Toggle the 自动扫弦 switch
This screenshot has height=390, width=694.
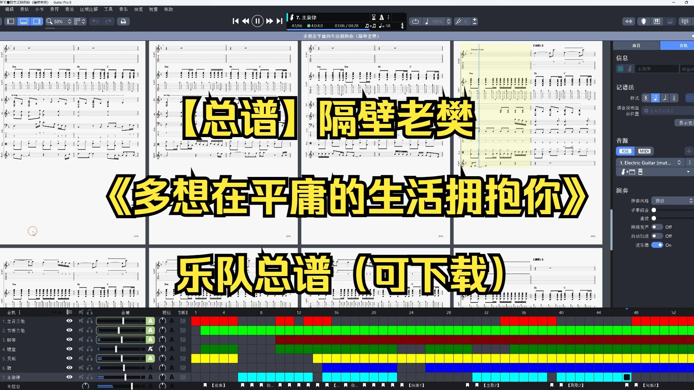pos(657,236)
